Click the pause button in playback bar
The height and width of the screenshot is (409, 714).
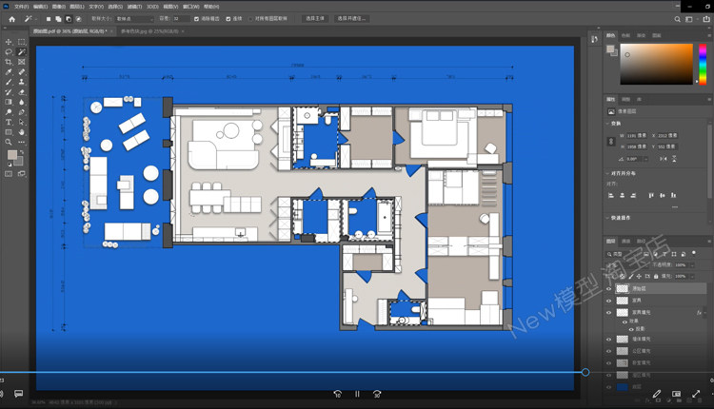pos(357,394)
